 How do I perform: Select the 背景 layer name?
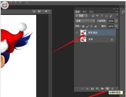[91, 39]
